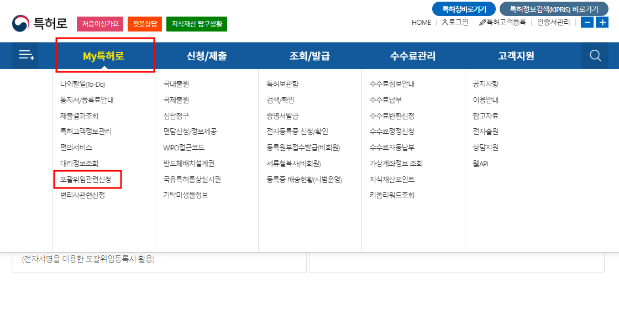Select 반도체배치설계권 menu item
619x309 pixels.
(188, 164)
